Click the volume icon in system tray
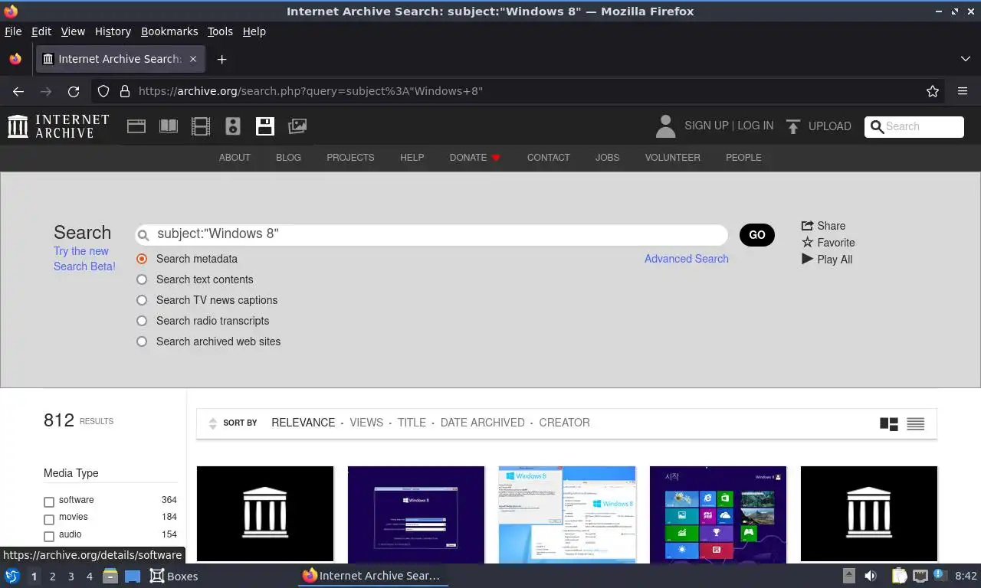 [871, 576]
